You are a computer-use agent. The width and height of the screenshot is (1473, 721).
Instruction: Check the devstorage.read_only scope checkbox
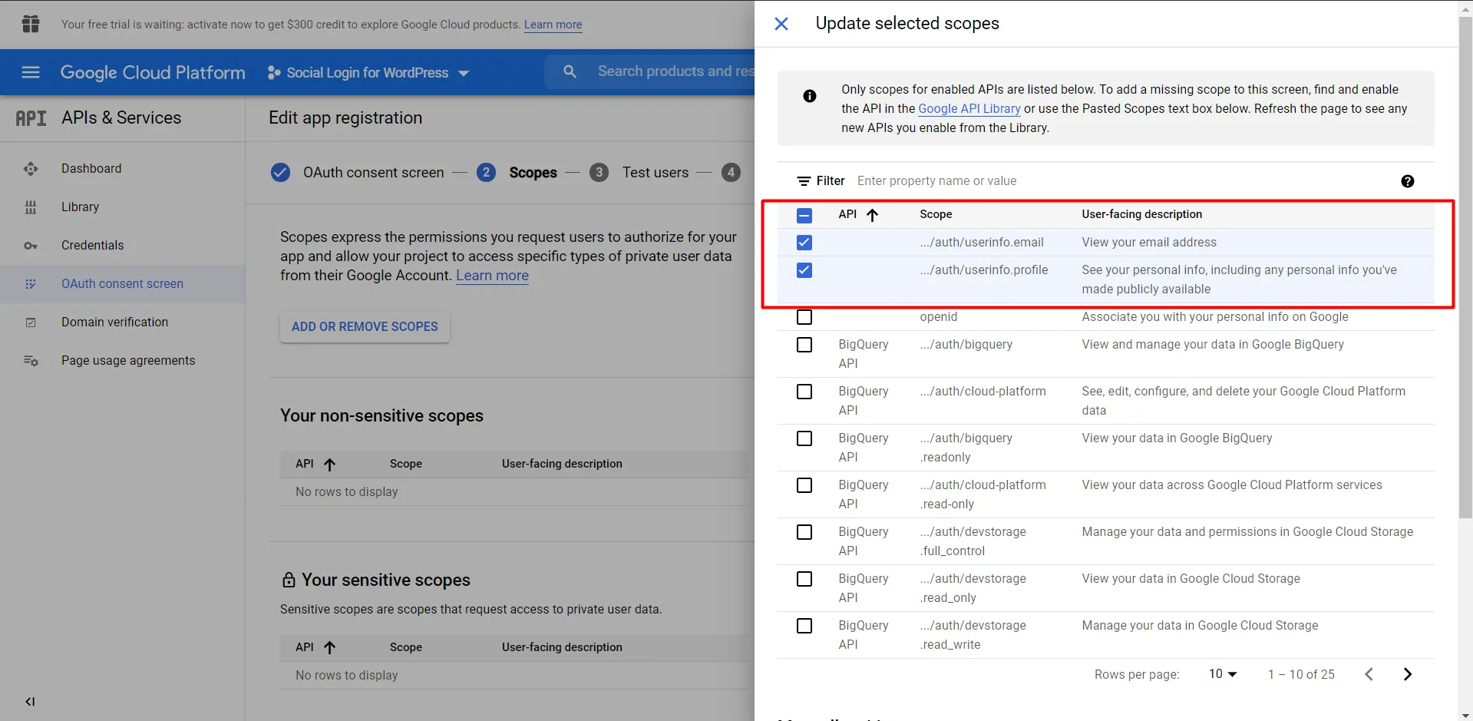[804, 579]
